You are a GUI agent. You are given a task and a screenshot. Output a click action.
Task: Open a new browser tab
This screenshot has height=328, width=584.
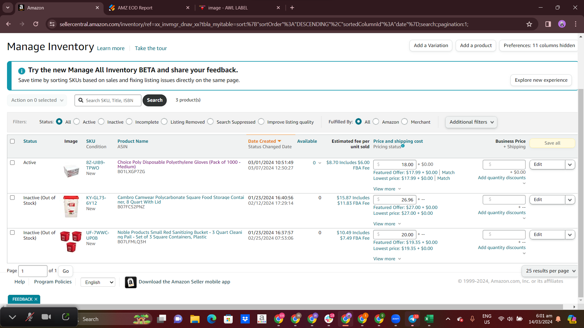[x=292, y=8]
